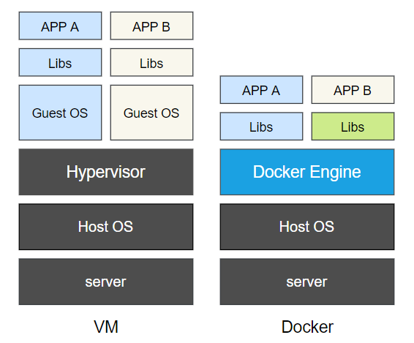Select the beige Libs box under VM APP B

pos(151,62)
